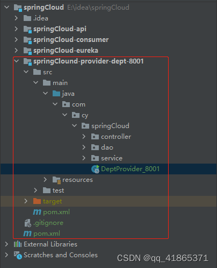The height and width of the screenshot is (268, 217).
Task: Select the springClound-provider-dept-8001 module label
Action: click(x=89, y=61)
